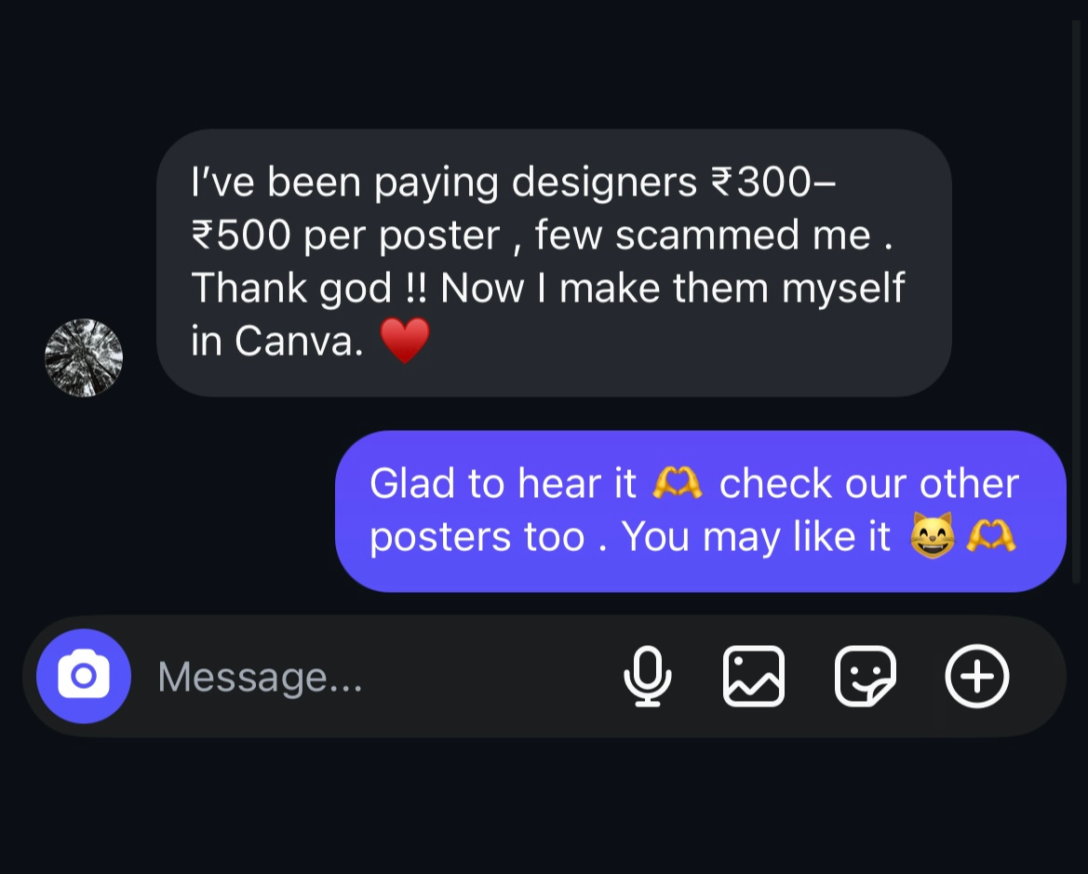Click "Thank god !!" in the received message
1088x874 pixels.
click(309, 289)
